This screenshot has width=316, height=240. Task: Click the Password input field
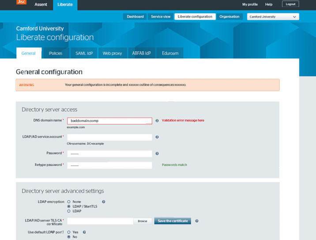[x=109, y=154]
